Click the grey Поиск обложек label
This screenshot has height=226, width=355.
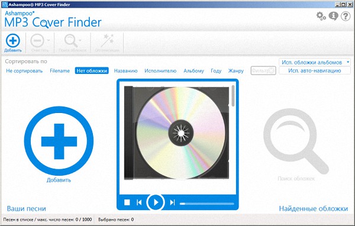click(296, 179)
